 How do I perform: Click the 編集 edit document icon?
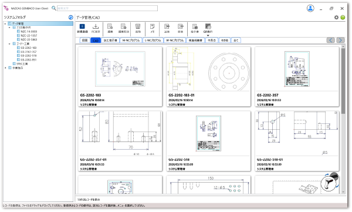[110, 26]
